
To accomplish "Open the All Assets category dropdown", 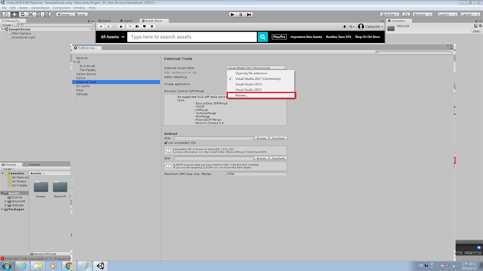I will [113, 37].
